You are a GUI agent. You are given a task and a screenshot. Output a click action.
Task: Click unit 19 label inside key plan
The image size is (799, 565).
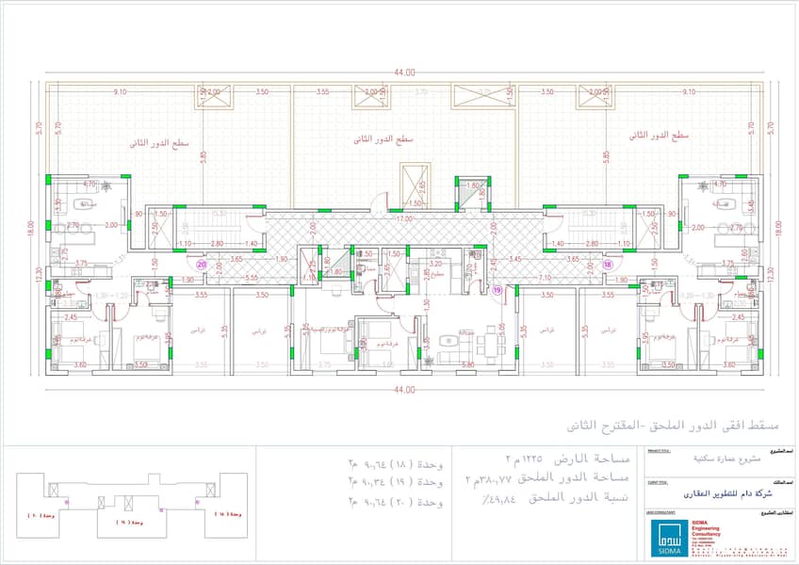point(129,524)
